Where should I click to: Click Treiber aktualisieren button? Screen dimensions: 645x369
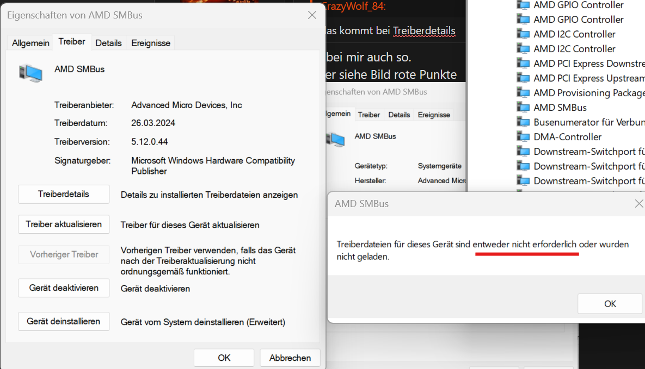point(64,224)
